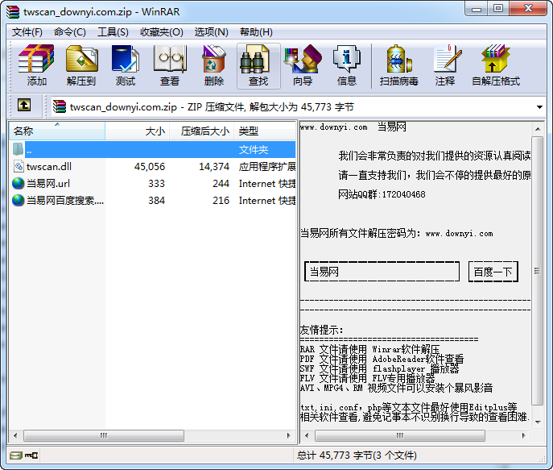Click the 14,374 compressed size value

click(x=214, y=167)
